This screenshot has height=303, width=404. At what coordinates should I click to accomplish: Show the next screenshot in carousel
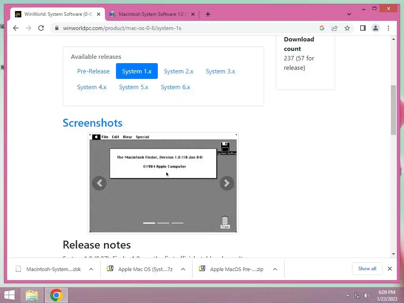[x=227, y=183]
